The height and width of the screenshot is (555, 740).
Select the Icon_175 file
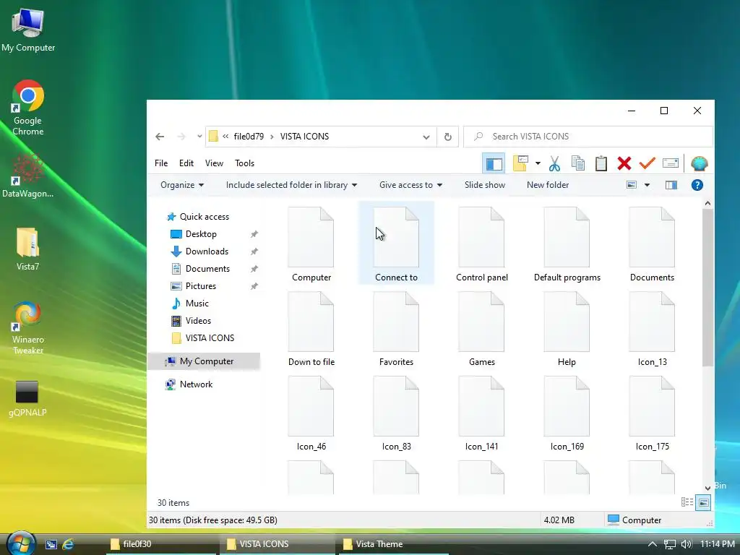pos(652,413)
